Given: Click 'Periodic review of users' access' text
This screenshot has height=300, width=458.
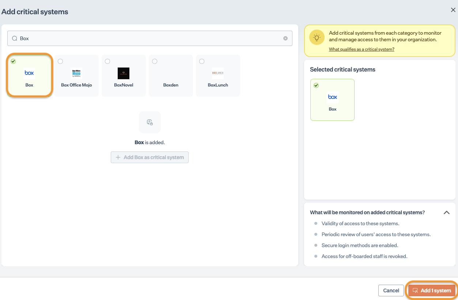Looking at the screenshot, I should tap(376, 234).
